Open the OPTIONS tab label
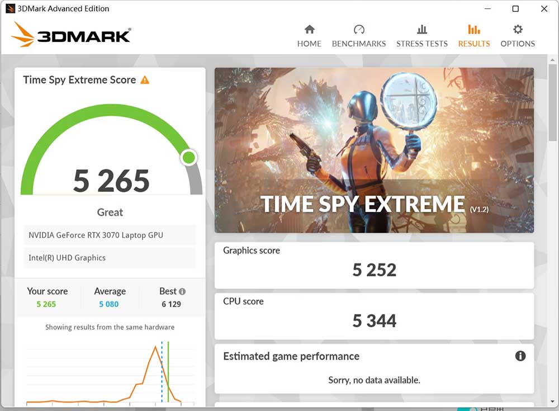Viewport: 559px width, 411px height. click(518, 44)
